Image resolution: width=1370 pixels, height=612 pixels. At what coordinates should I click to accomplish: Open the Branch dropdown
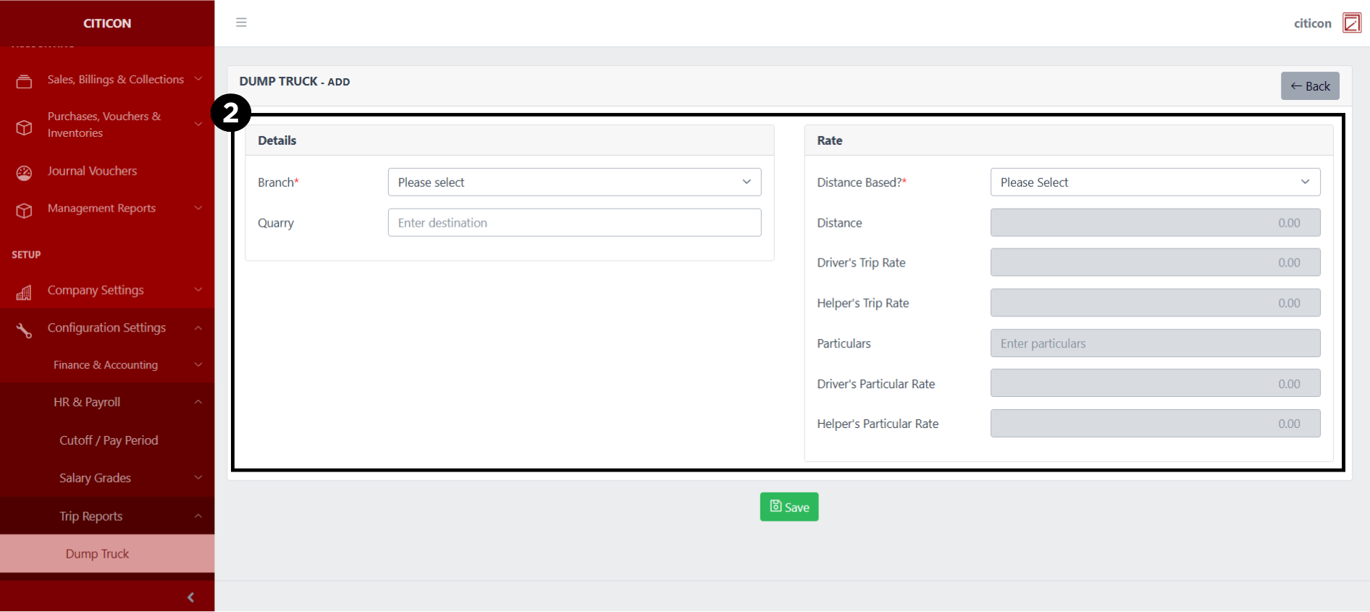[x=574, y=183]
